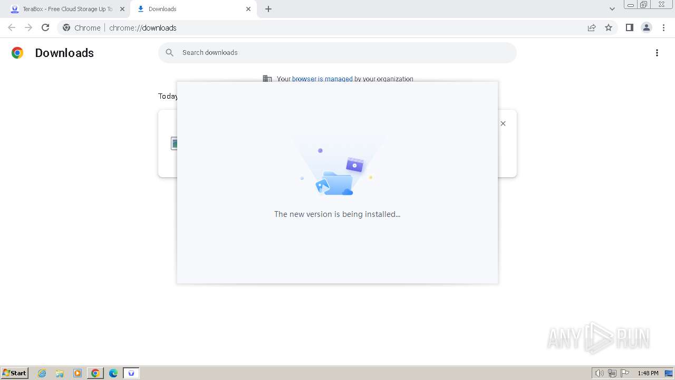Switch to Chrome taskbar icon
The height and width of the screenshot is (380, 675).
click(x=95, y=373)
